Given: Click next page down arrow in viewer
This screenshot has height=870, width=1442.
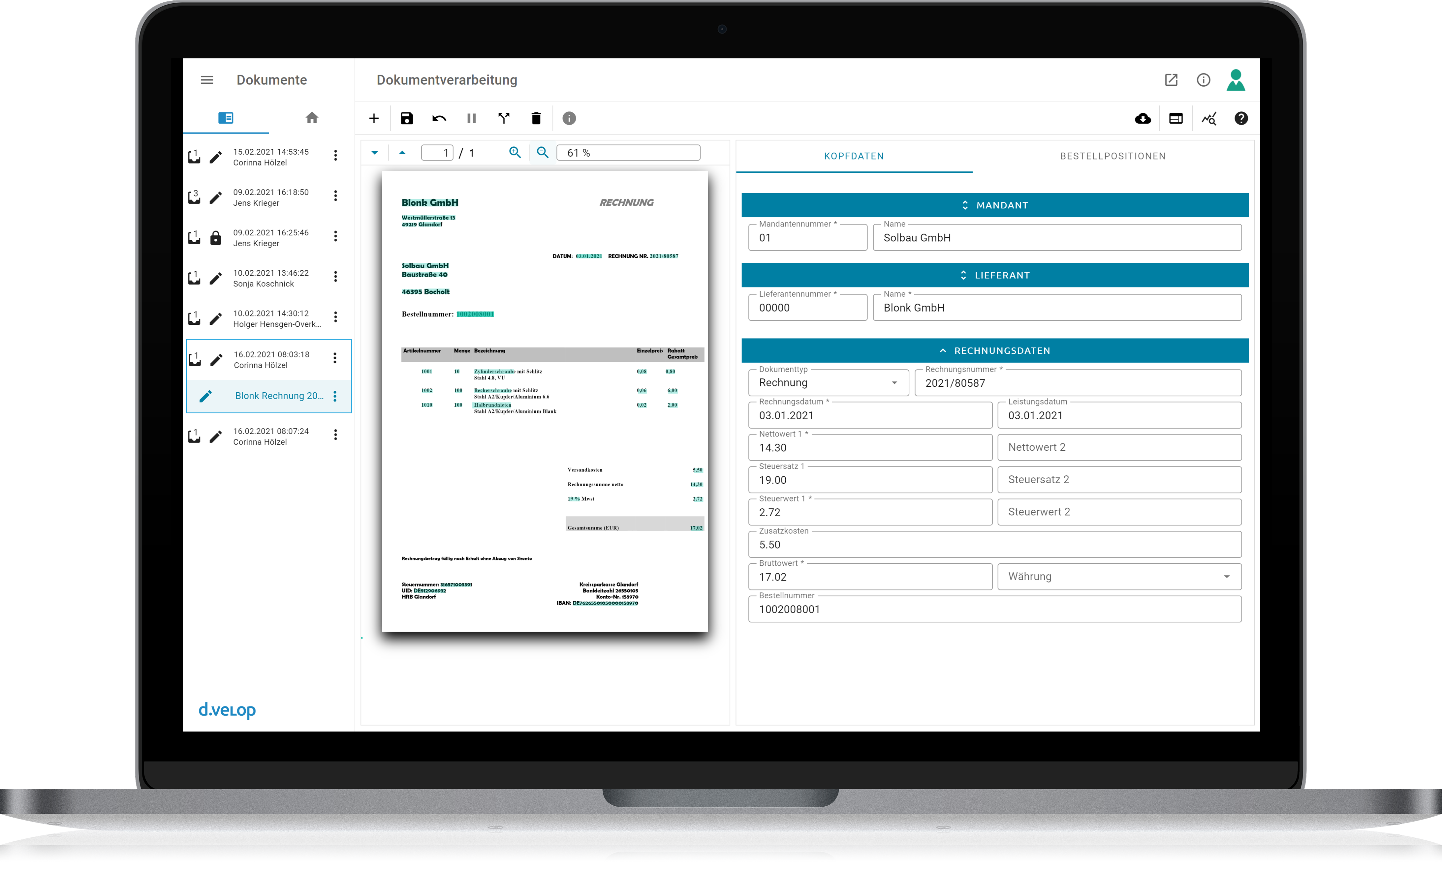Looking at the screenshot, I should pos(375,153).
